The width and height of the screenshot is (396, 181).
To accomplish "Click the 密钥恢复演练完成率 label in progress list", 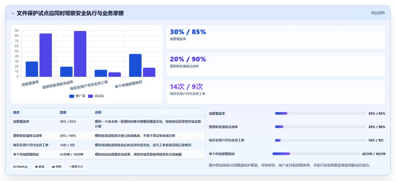I will click(223, 127).
